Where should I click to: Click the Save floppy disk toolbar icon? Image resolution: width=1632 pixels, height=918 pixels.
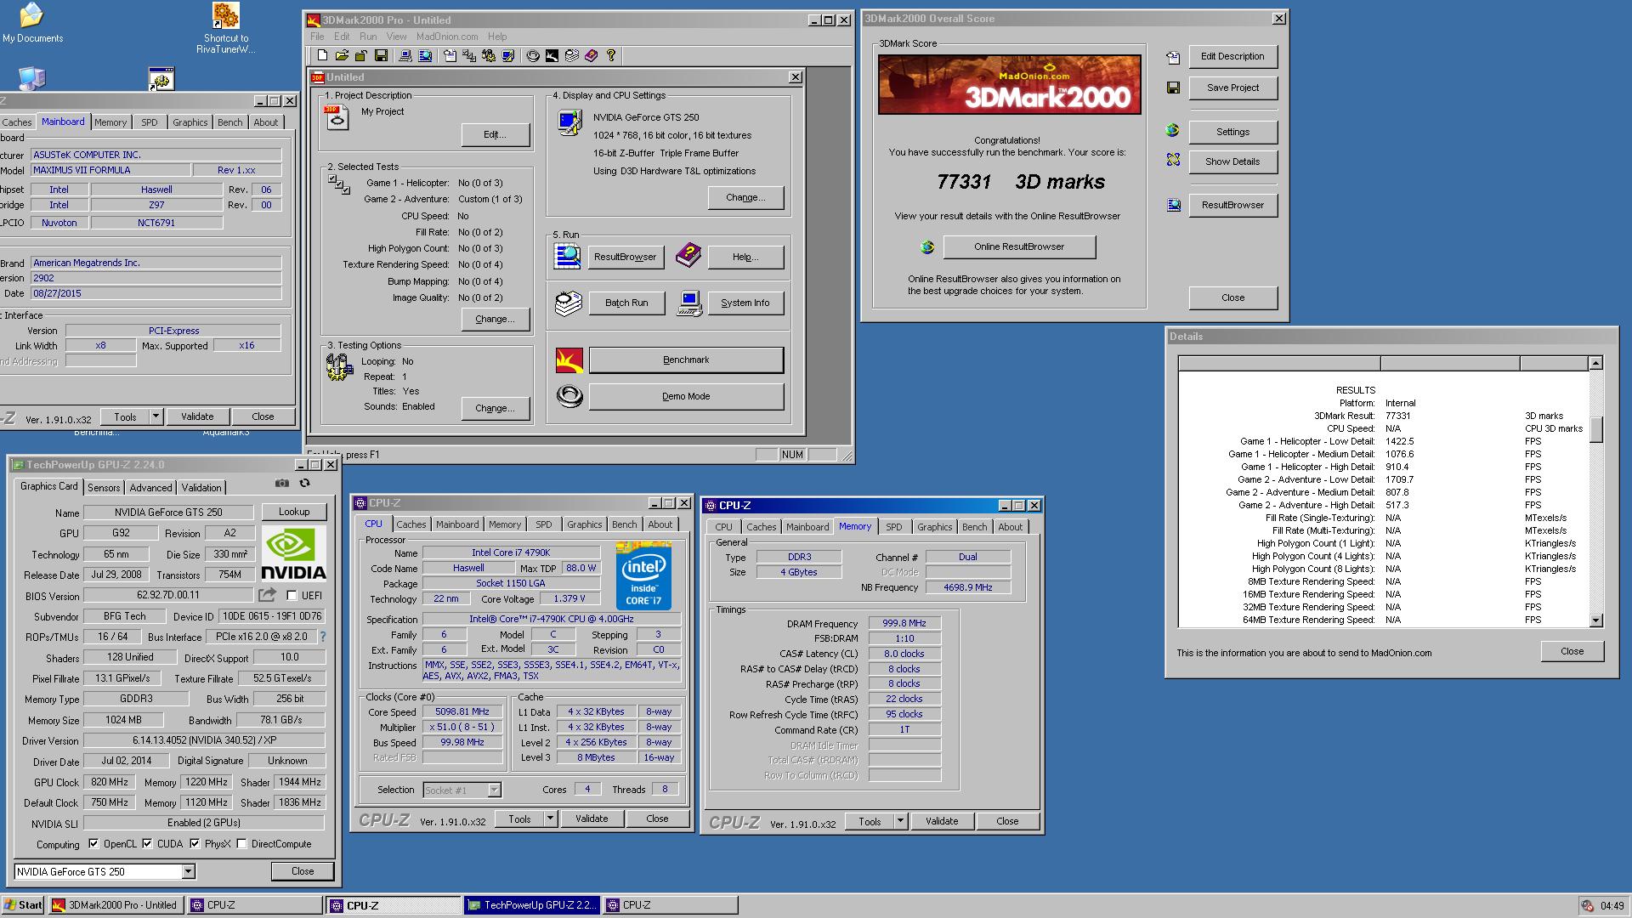pos(381,55)
